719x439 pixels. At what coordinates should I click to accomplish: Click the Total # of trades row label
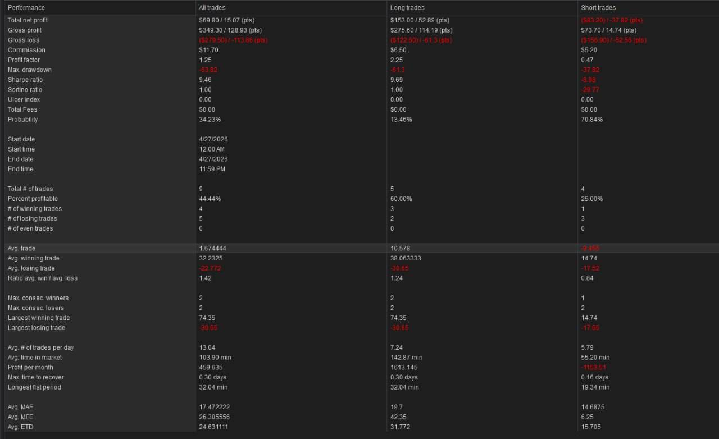(30, 189)
